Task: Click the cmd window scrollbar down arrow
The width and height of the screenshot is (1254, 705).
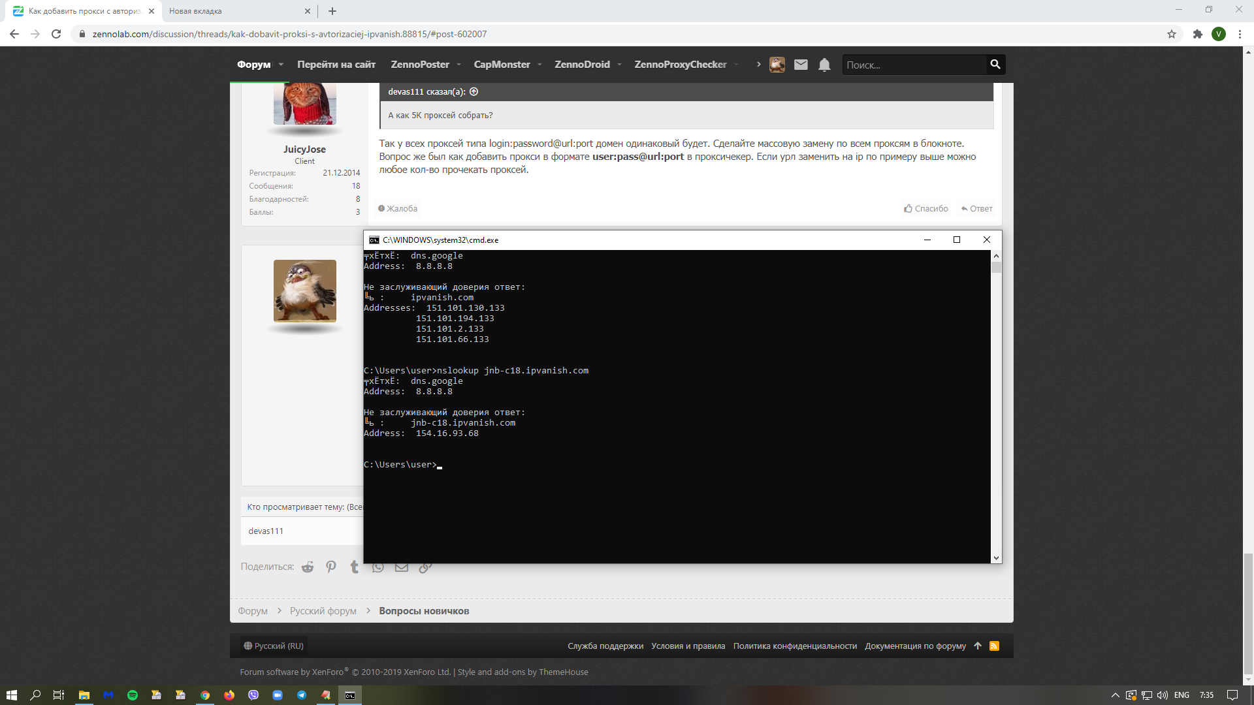Action: tap(996, 558)
